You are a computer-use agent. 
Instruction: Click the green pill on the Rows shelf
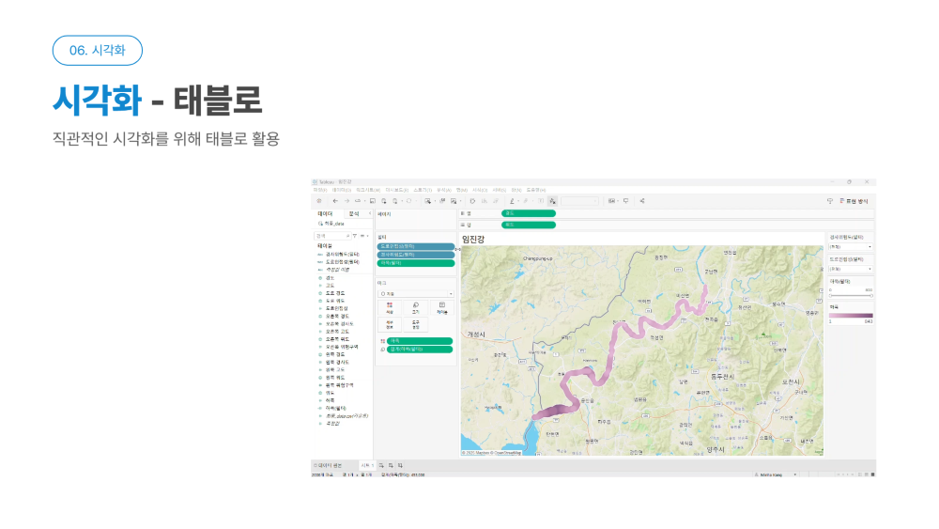529,225
